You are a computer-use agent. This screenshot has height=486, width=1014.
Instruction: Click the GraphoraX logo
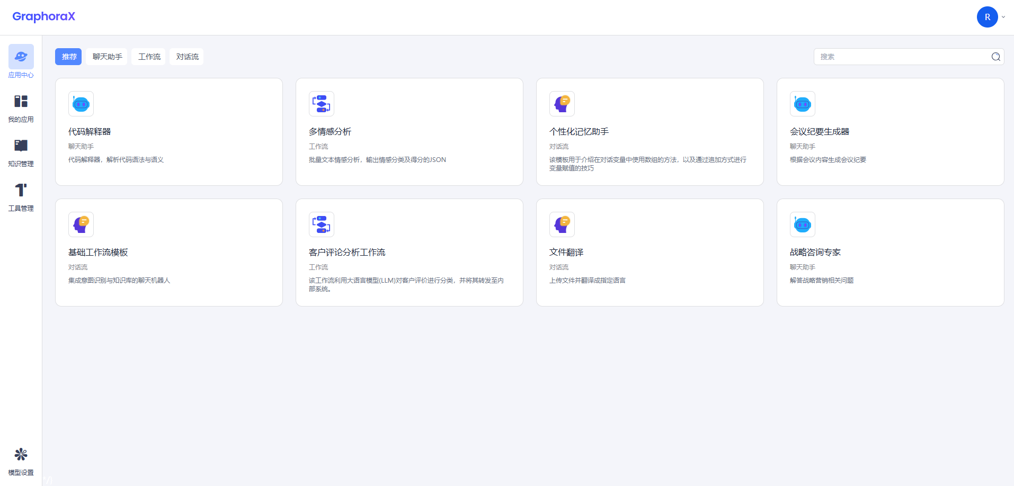(x=43, y=16)
